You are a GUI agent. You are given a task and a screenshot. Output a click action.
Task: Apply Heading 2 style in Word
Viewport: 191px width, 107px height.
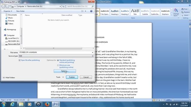pyautogui.click(x=125, y=12)
